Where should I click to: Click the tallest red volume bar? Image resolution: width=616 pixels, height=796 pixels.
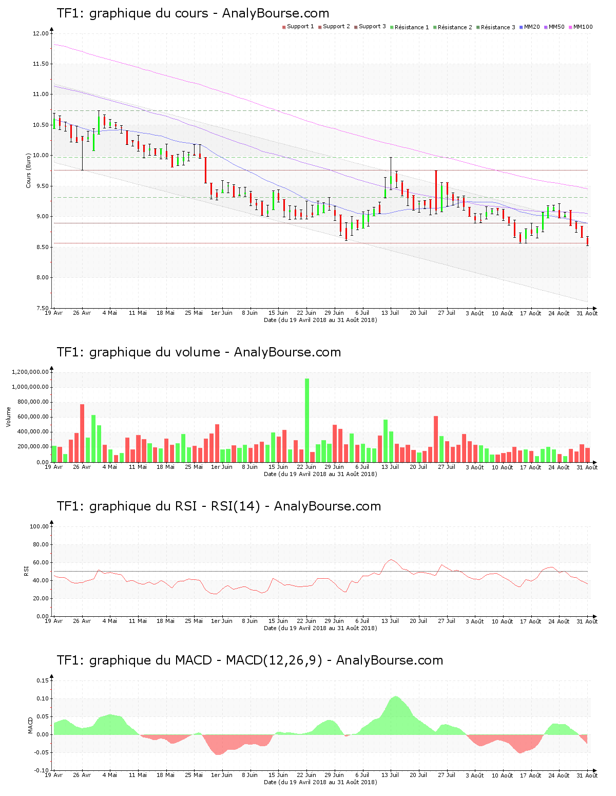tap(82, 432)
